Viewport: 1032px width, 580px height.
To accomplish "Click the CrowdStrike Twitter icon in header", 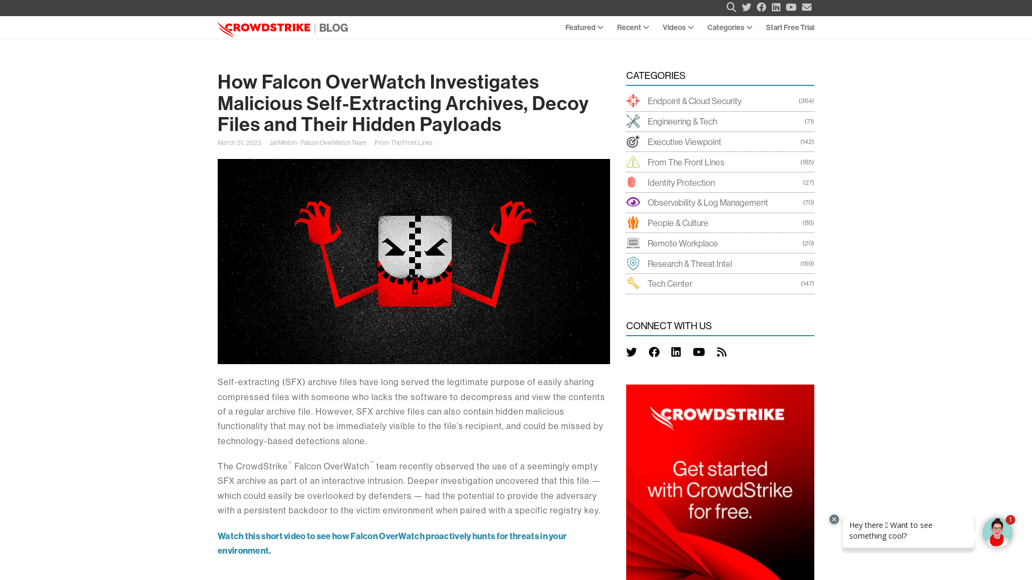I will [x=747, y=7].
